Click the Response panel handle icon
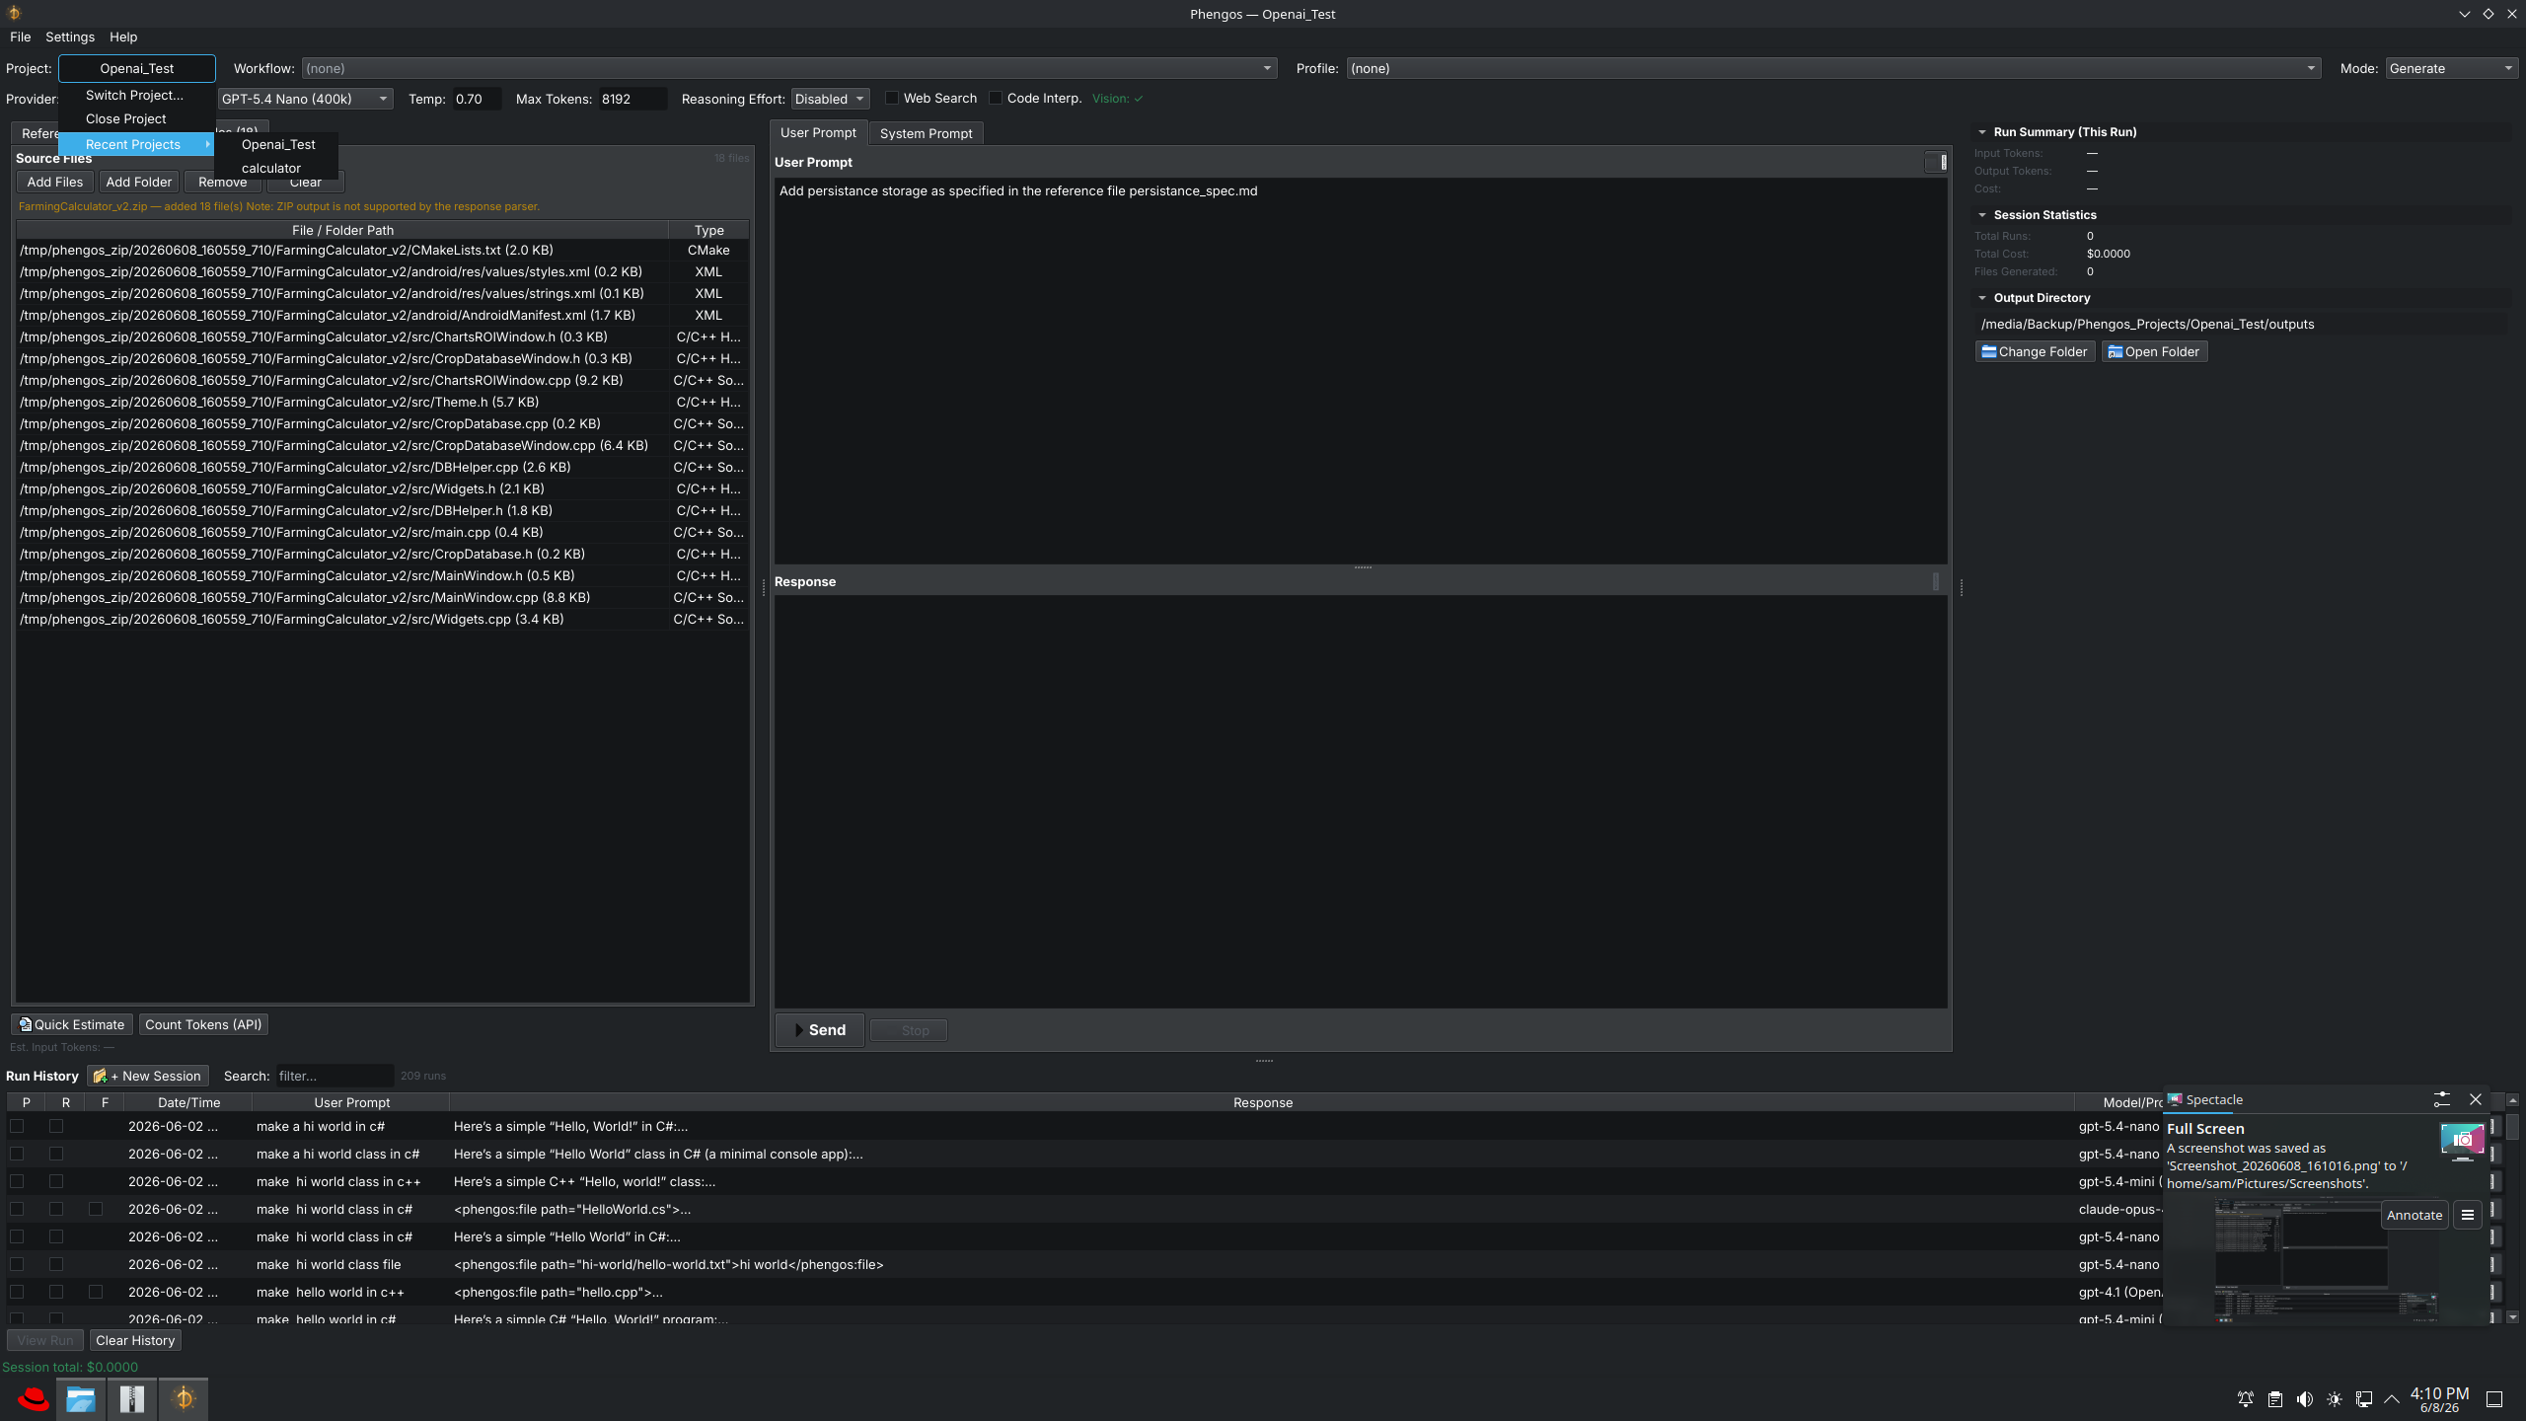The width and height of the screenshot is (2526, 1421). [x=1936, y=582]
